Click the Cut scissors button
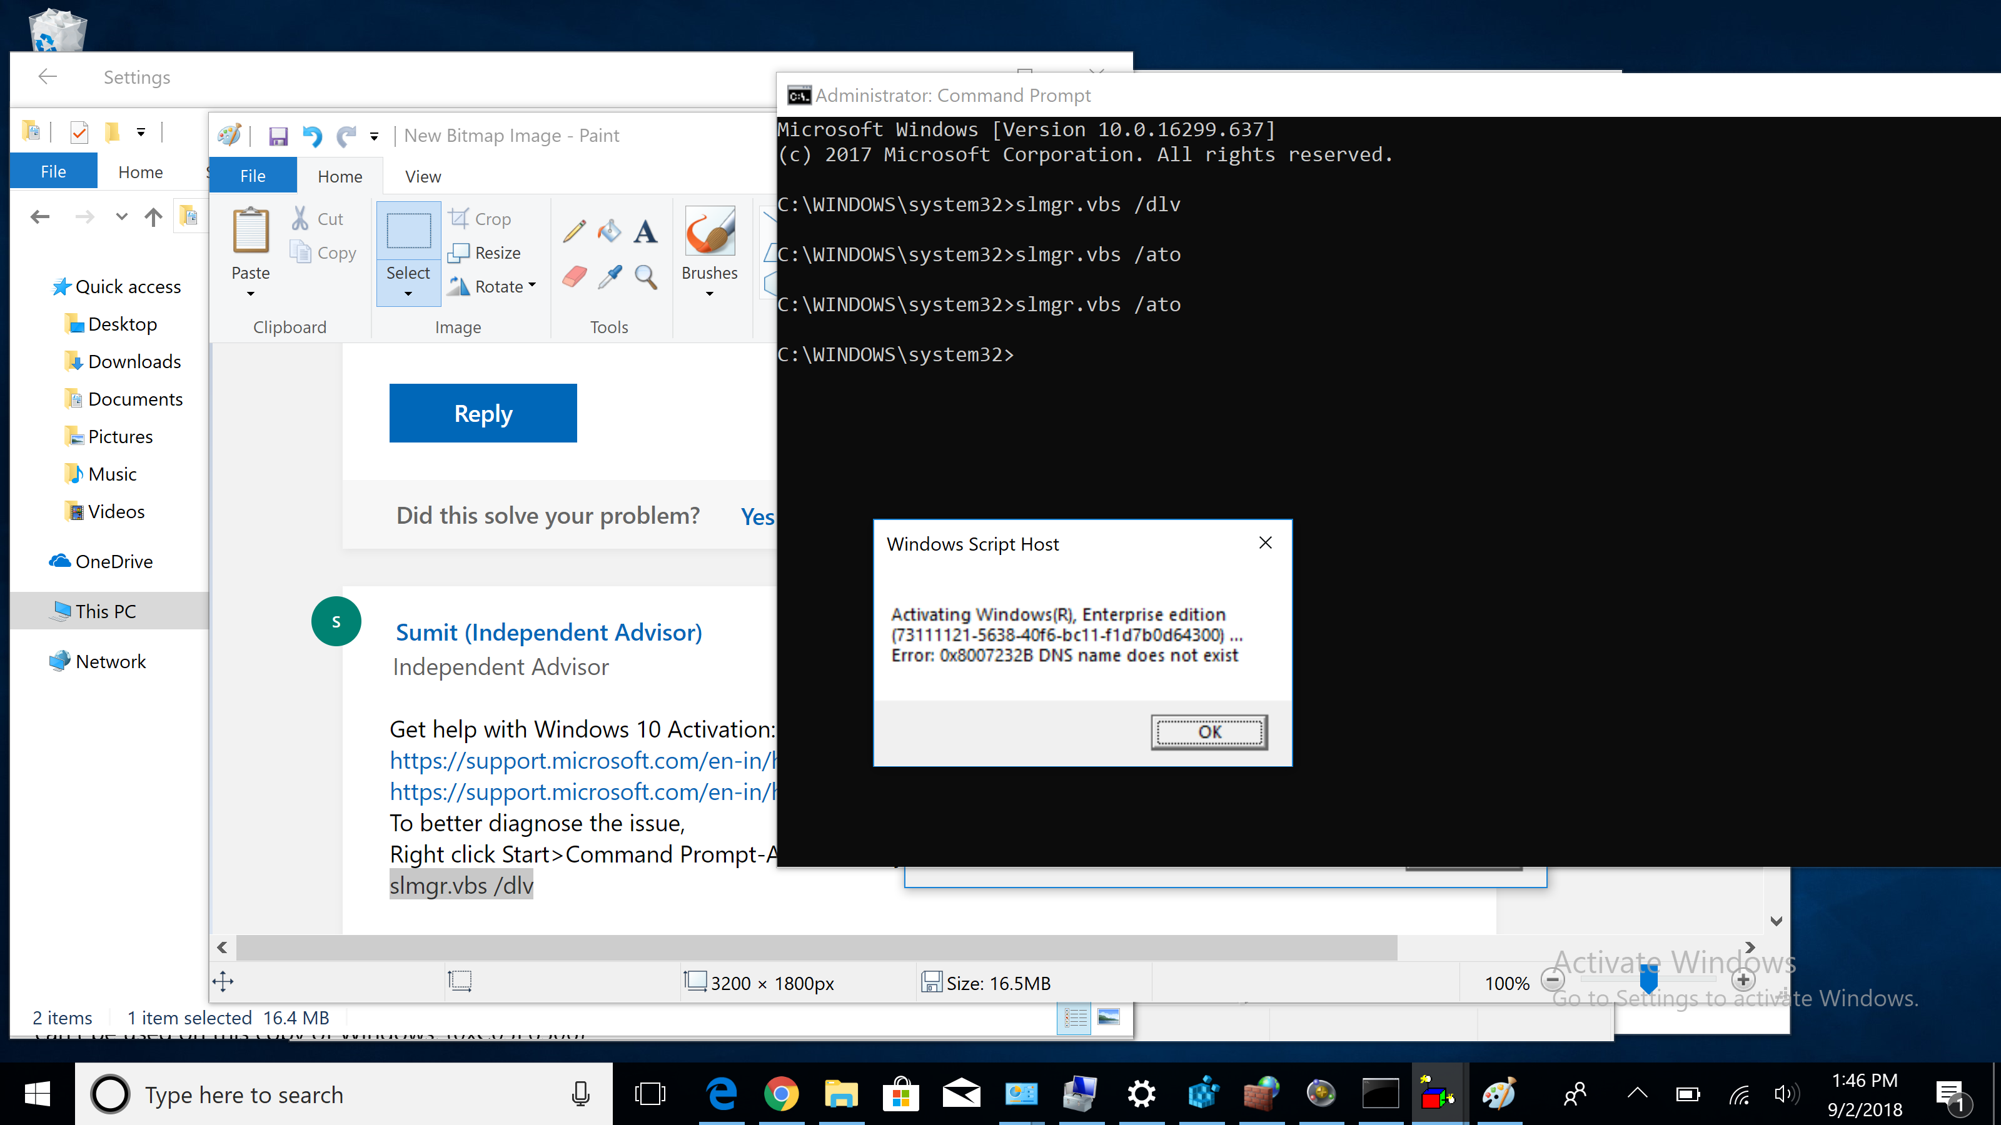 (x=318, y=219)
